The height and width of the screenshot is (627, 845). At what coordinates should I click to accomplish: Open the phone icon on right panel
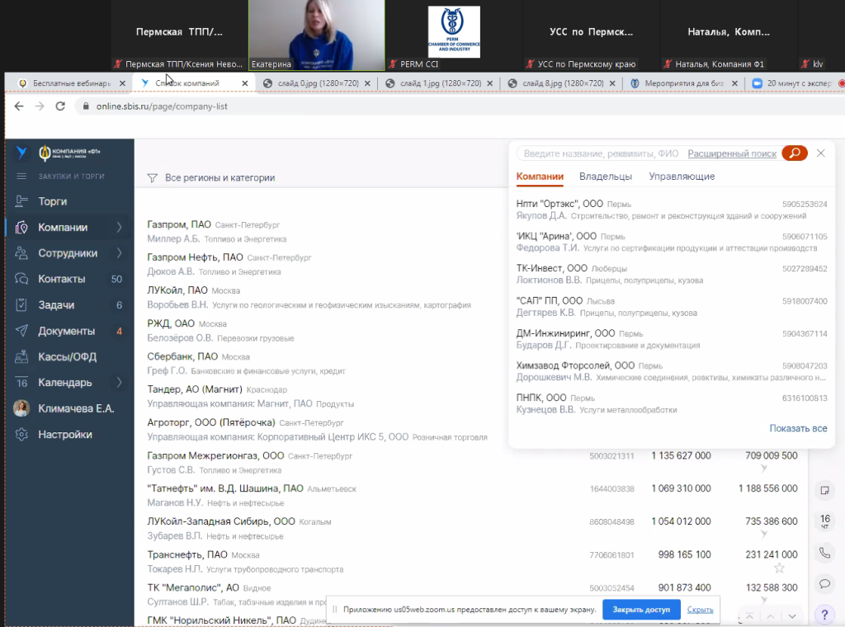click(824, 553)
